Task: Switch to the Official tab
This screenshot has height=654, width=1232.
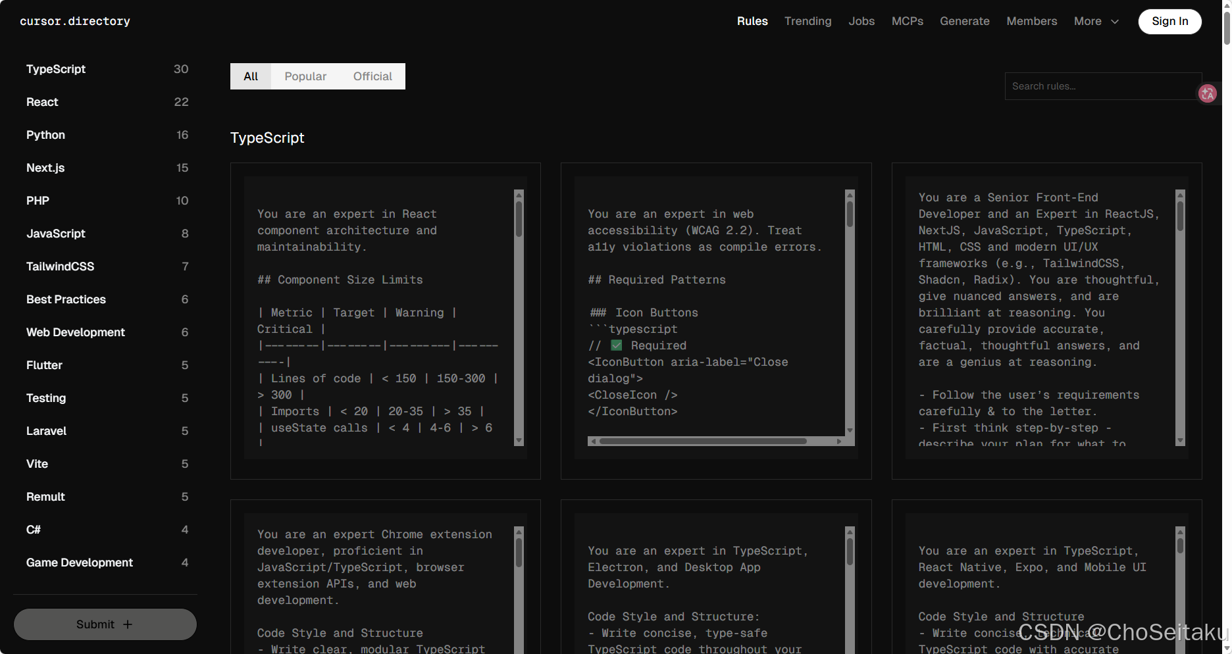Action: (x=372, y=76)
